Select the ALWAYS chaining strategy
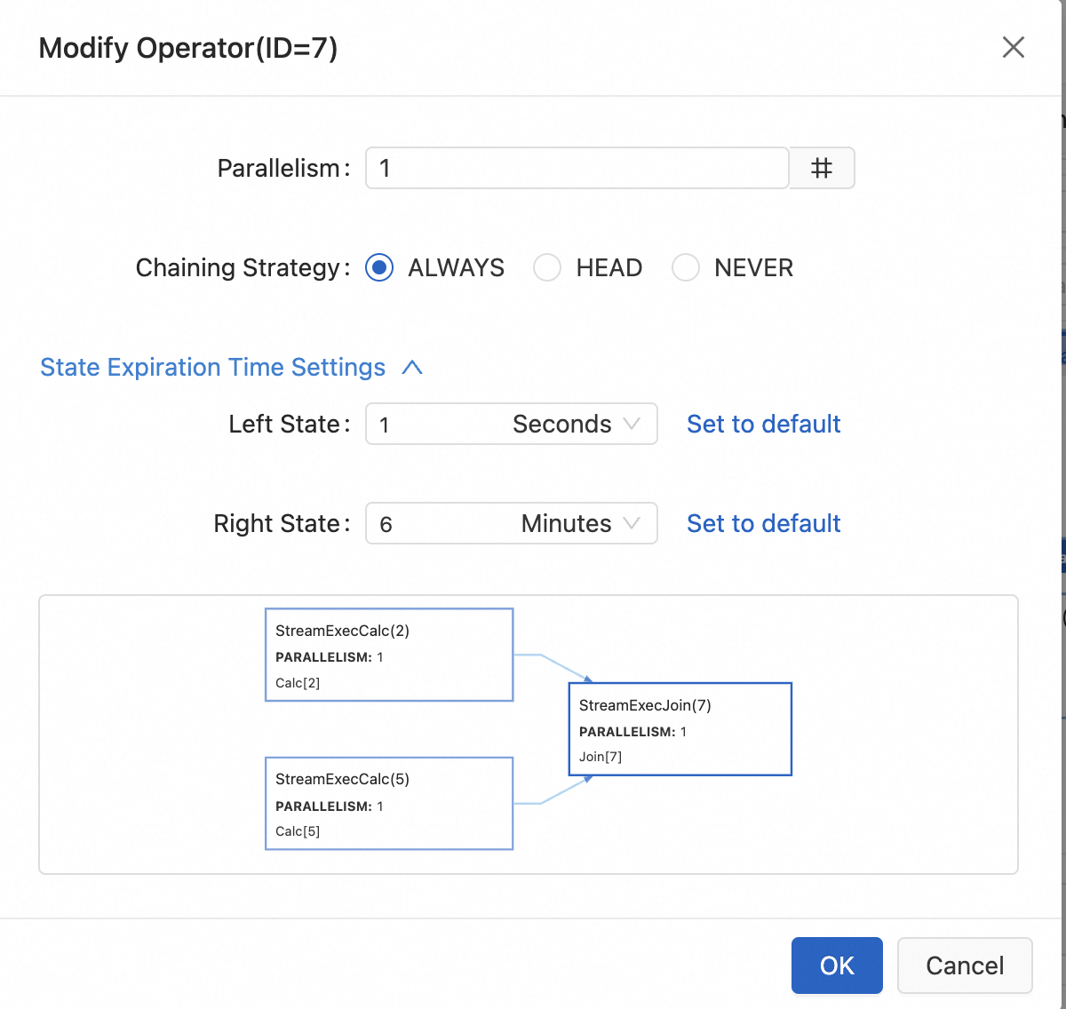Viewport: 1066px width, 1009px height. pyautogui.click(x=379, y=267)
